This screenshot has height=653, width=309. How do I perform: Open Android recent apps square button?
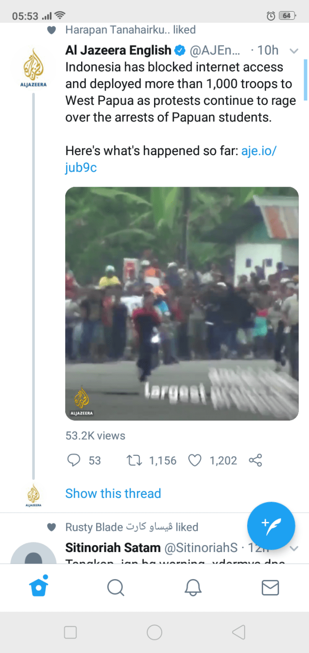pyautogui.click(x=70, y=632)
